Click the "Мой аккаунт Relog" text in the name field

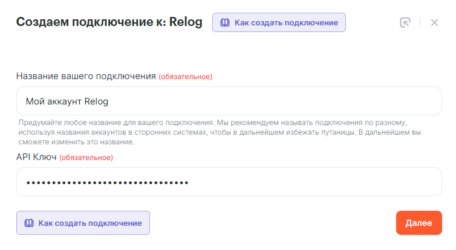pyautogui.click(x=67, y=101)
